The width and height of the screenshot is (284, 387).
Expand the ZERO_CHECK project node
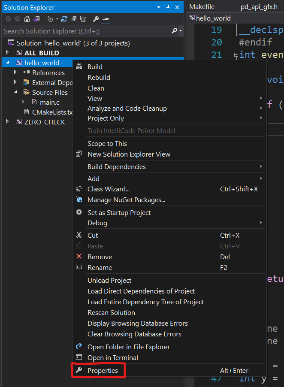tap(7, 122)
